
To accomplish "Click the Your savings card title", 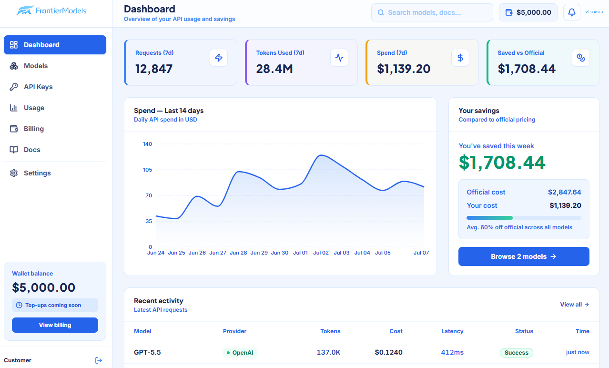I will point(479,111).
